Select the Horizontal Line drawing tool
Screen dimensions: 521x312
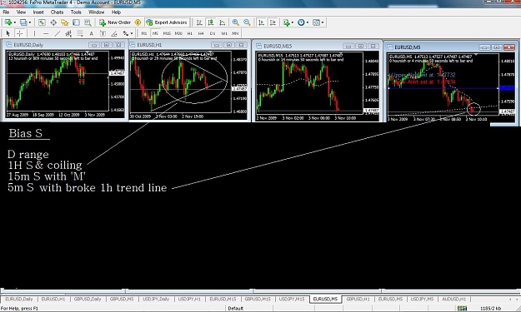pos(46,33)
